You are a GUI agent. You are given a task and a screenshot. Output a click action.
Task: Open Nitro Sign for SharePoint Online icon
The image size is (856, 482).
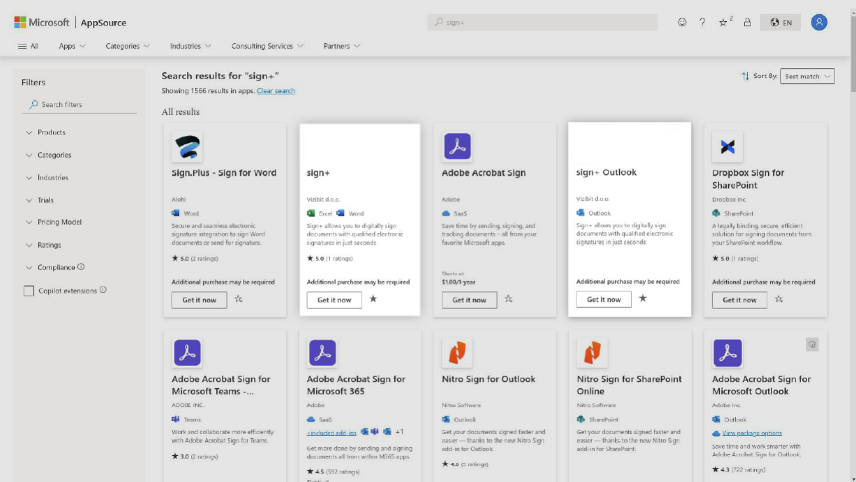592,353
